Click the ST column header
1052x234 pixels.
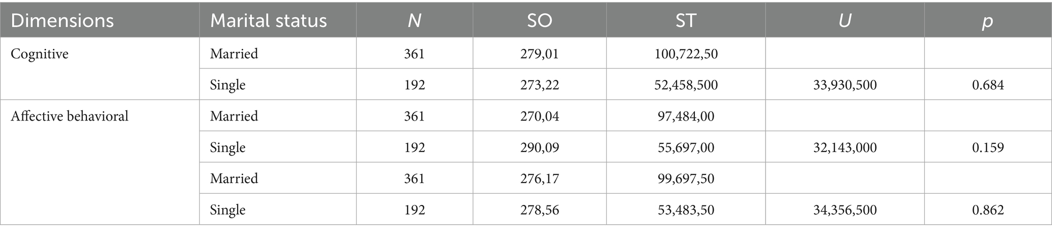(x=685, y=20)
